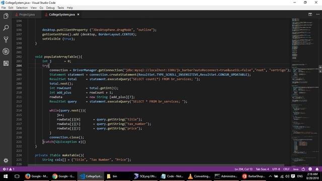The width and height of the screenshot is (322, 181).
Task: Open the editor More Actions ellipsis
Action: click(317, 15)
